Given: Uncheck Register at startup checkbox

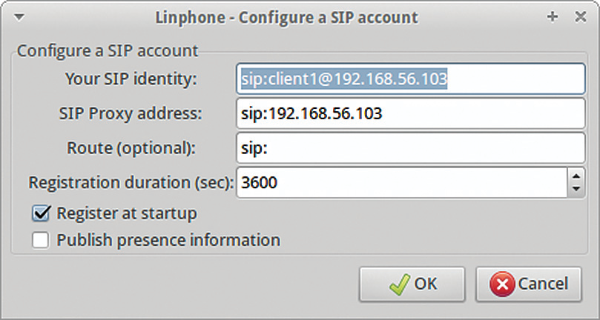Looking at the screenshot, I should pyautogui.click(x=41, y=213).
